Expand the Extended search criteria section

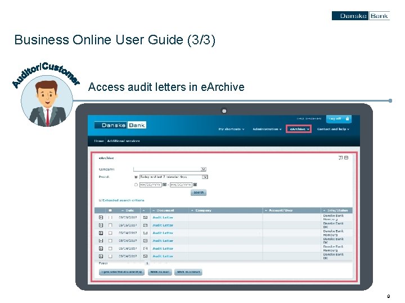(x=121, y=200)
